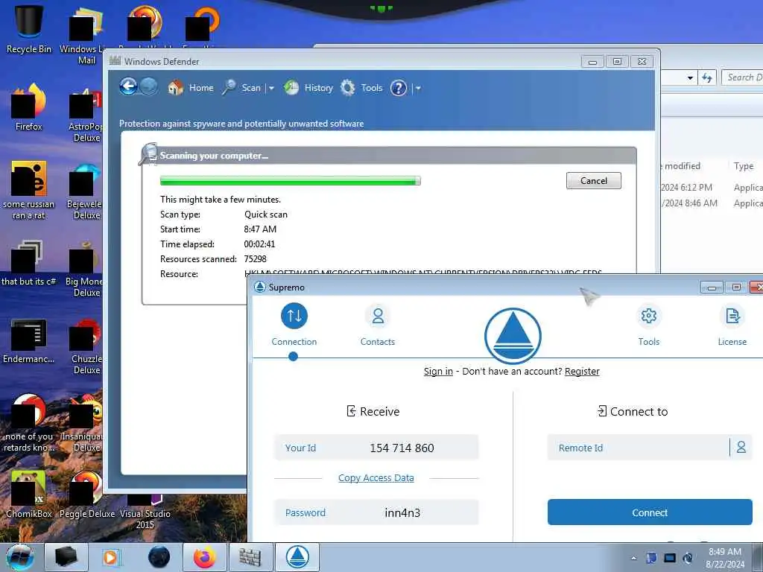Viewport: 763px width, 572px height.
Task: Click the Sign in link
Action: 438,372
